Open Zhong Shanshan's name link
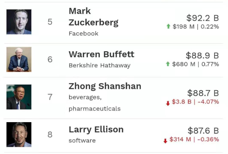The height and width of the screenshot is (154, 228). pyautogui.click(x=105, y=86)
